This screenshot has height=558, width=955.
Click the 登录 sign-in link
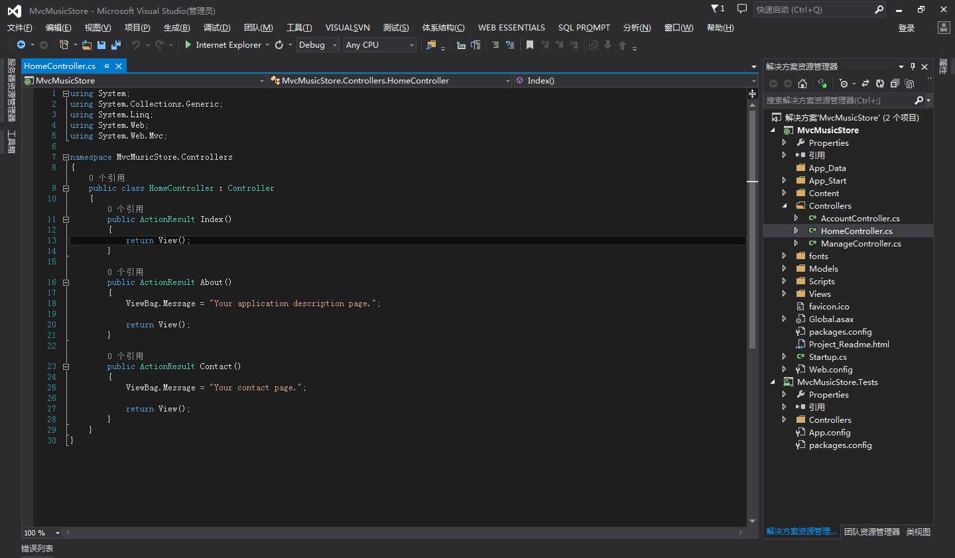coord(907,28)
